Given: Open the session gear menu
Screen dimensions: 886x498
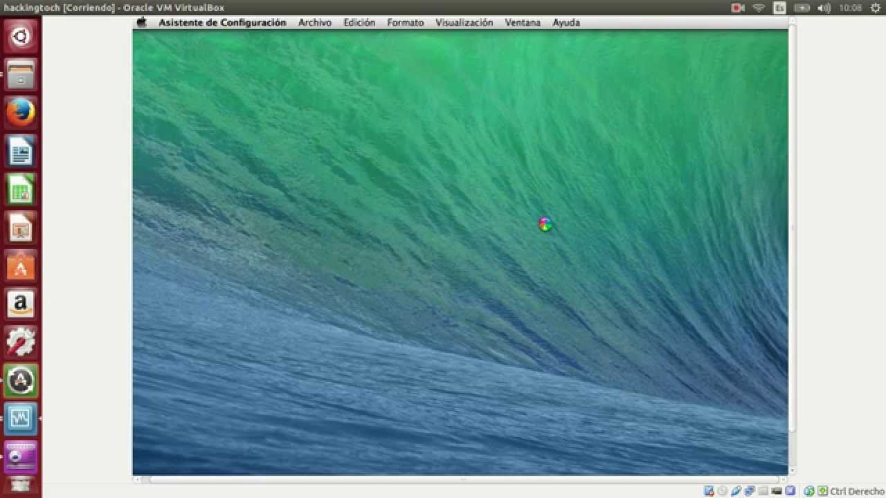Looking at the screenshot, I should pyautogui.click(x=876, y=8).
